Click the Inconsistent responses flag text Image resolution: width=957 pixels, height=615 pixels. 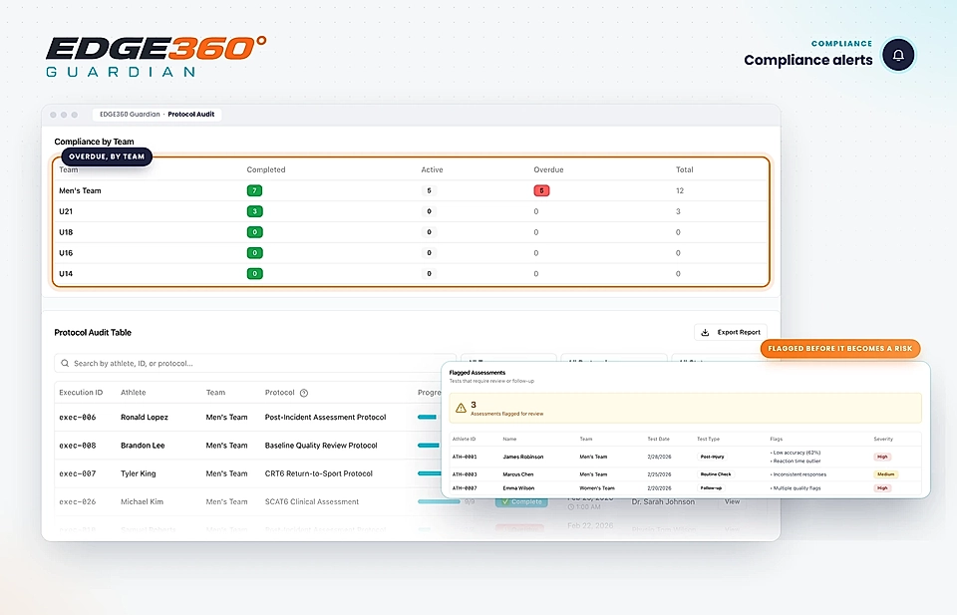pyautogui.click(x=798, y=474)
